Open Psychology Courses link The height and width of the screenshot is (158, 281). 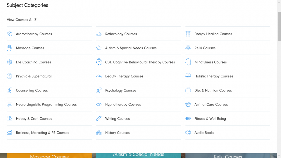coord(121,90)
